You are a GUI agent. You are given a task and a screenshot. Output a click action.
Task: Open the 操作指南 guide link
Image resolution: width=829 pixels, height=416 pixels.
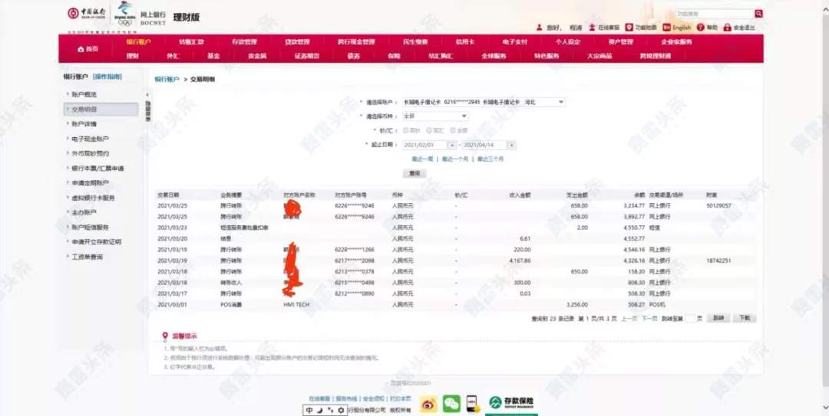[107, 77]
